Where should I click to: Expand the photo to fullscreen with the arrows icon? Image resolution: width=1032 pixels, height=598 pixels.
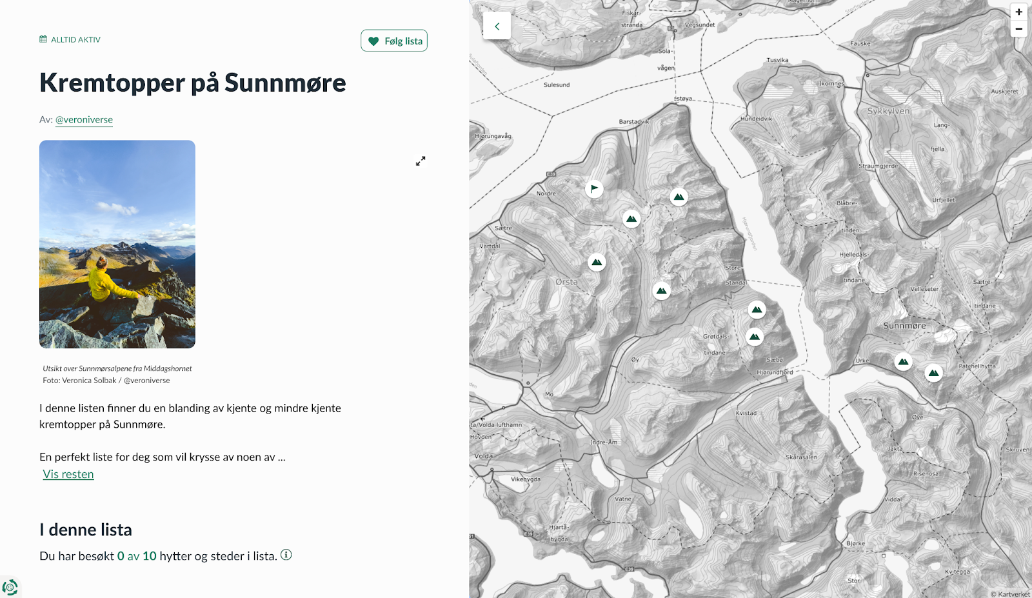[x=421, y=161]
